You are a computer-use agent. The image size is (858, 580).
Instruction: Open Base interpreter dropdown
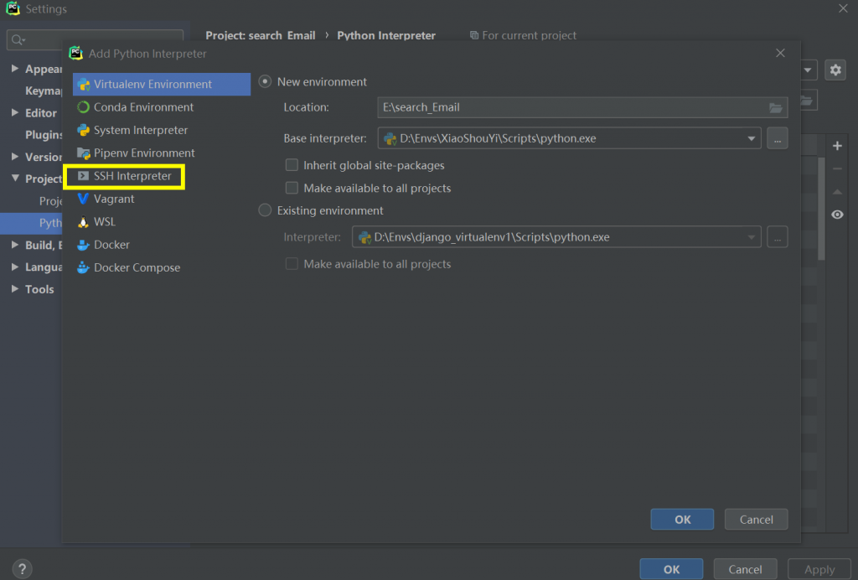point(752,138)
